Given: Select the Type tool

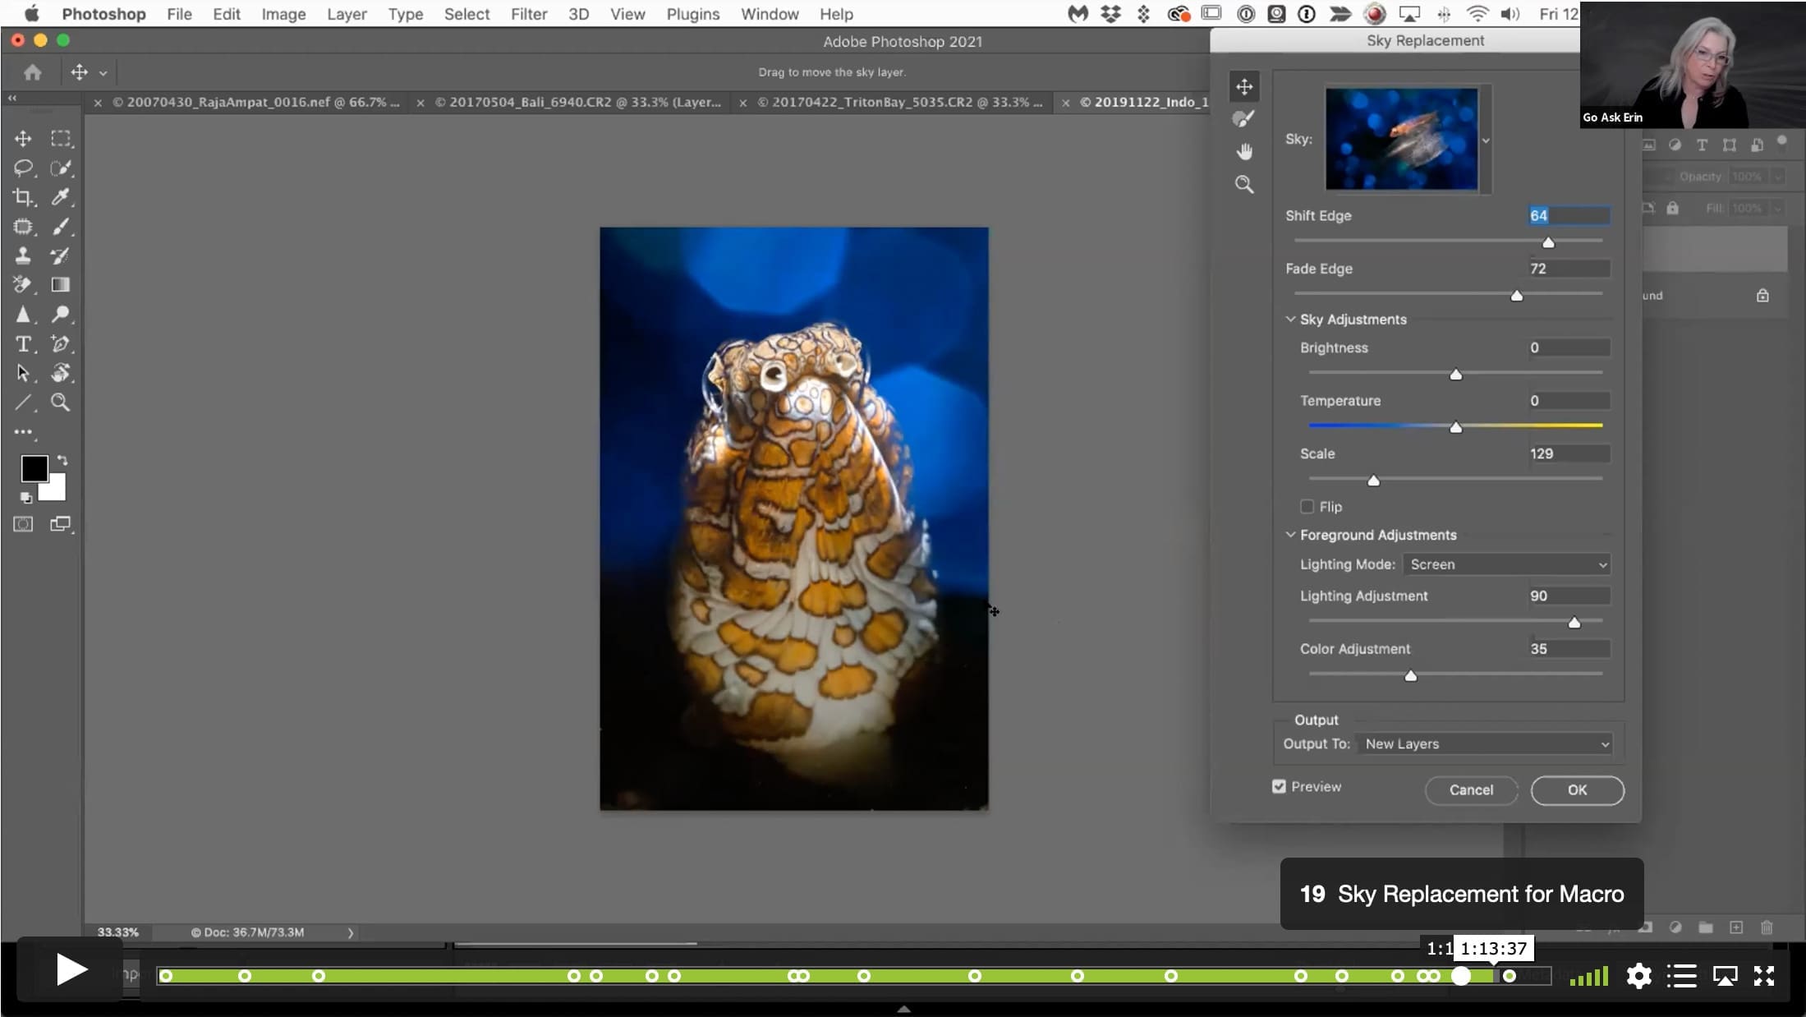Looking at the screenshot, I should [x=23, y=344].
